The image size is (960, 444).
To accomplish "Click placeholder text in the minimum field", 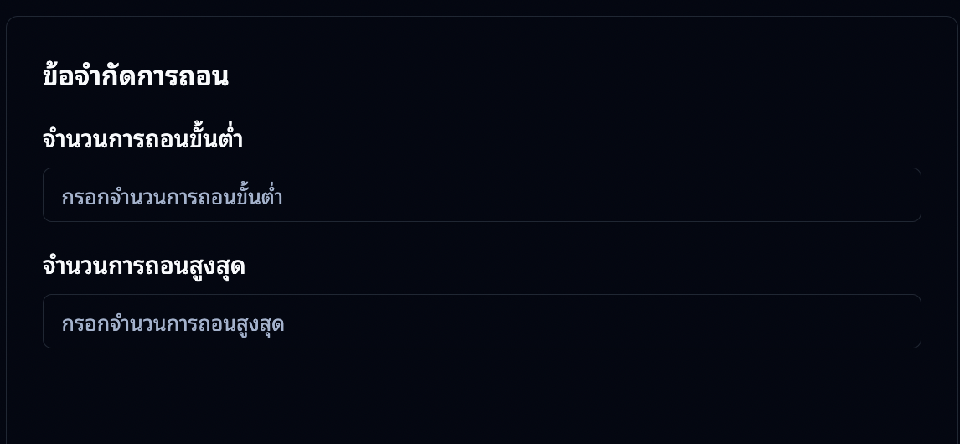I will click(x=172, y=198).
